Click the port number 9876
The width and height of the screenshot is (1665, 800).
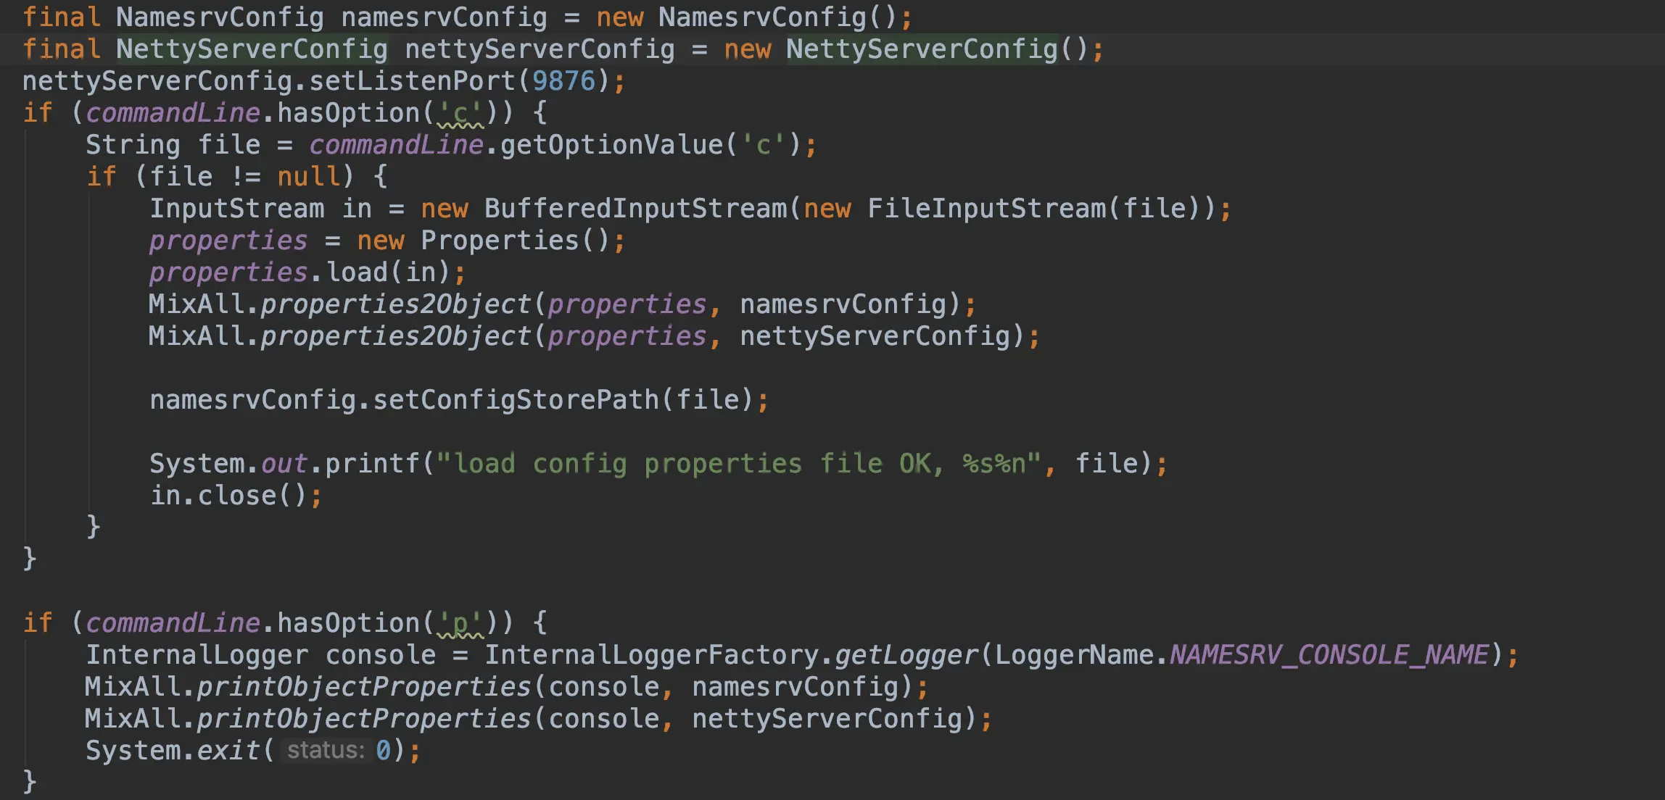pos(563,81)
